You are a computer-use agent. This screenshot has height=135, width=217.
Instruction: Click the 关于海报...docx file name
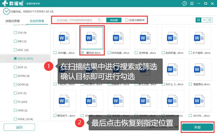[201, 53]
